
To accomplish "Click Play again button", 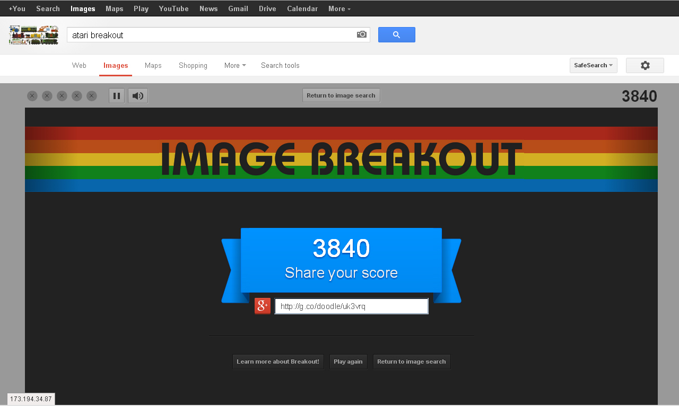I will click(x=348, y=361).
